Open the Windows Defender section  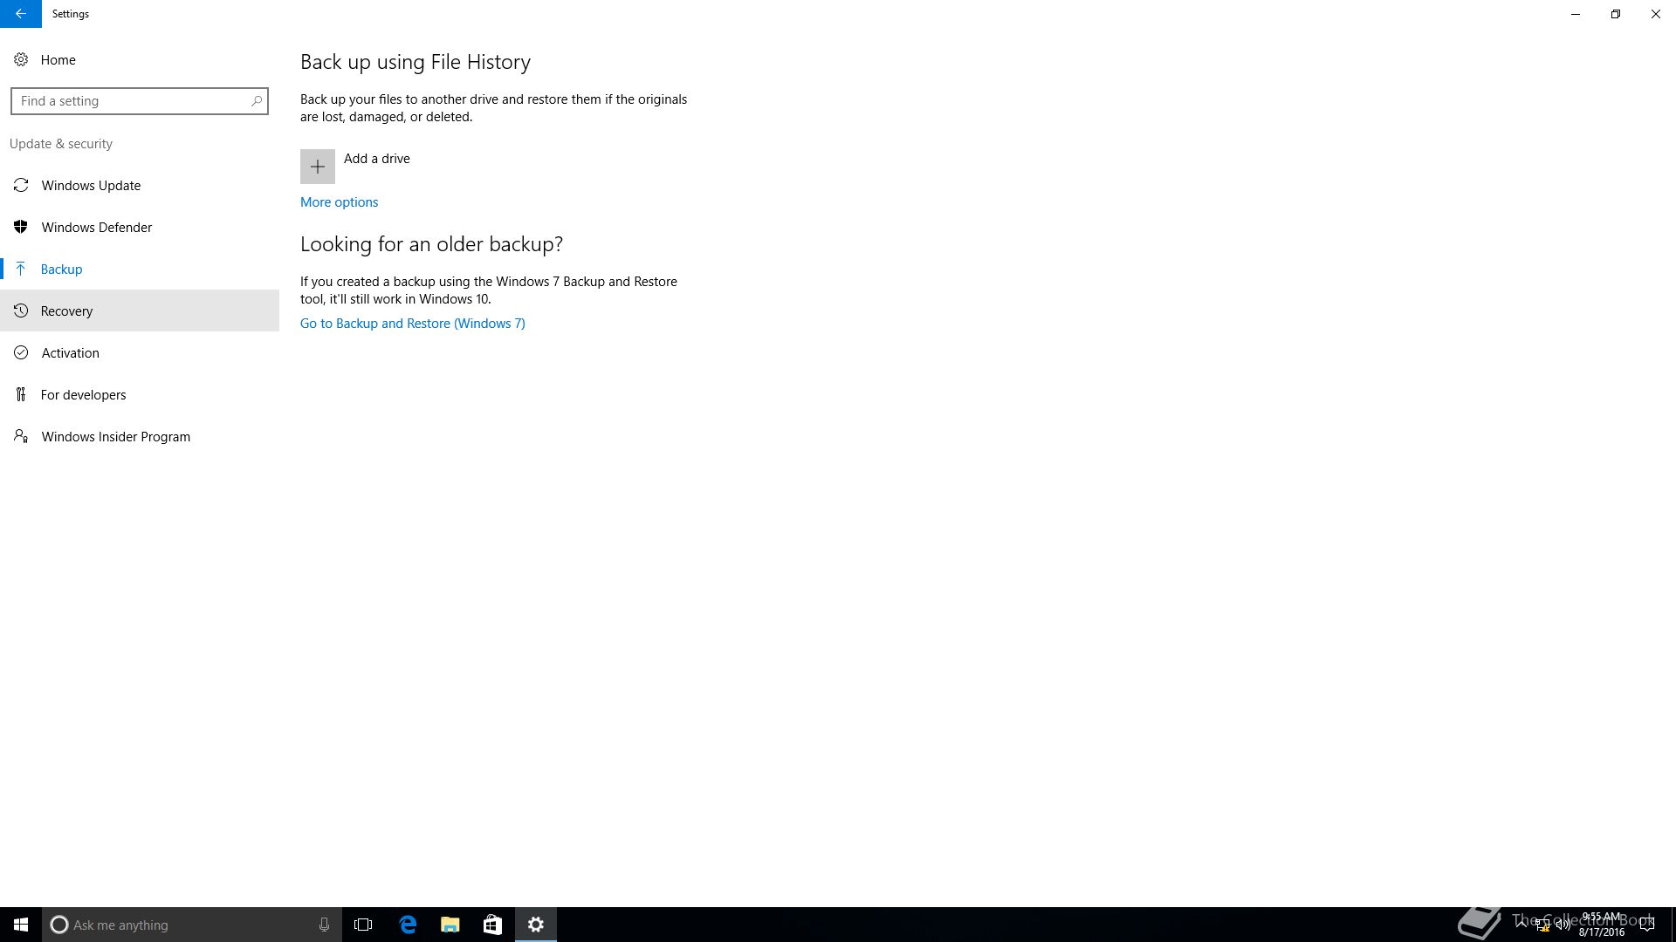[140, 227]
